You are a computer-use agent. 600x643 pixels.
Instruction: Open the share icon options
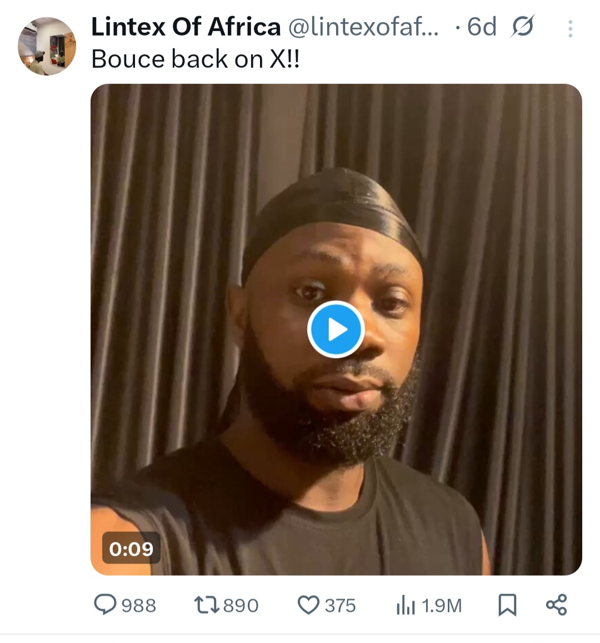pyautogui.click(x=556, y=605)
